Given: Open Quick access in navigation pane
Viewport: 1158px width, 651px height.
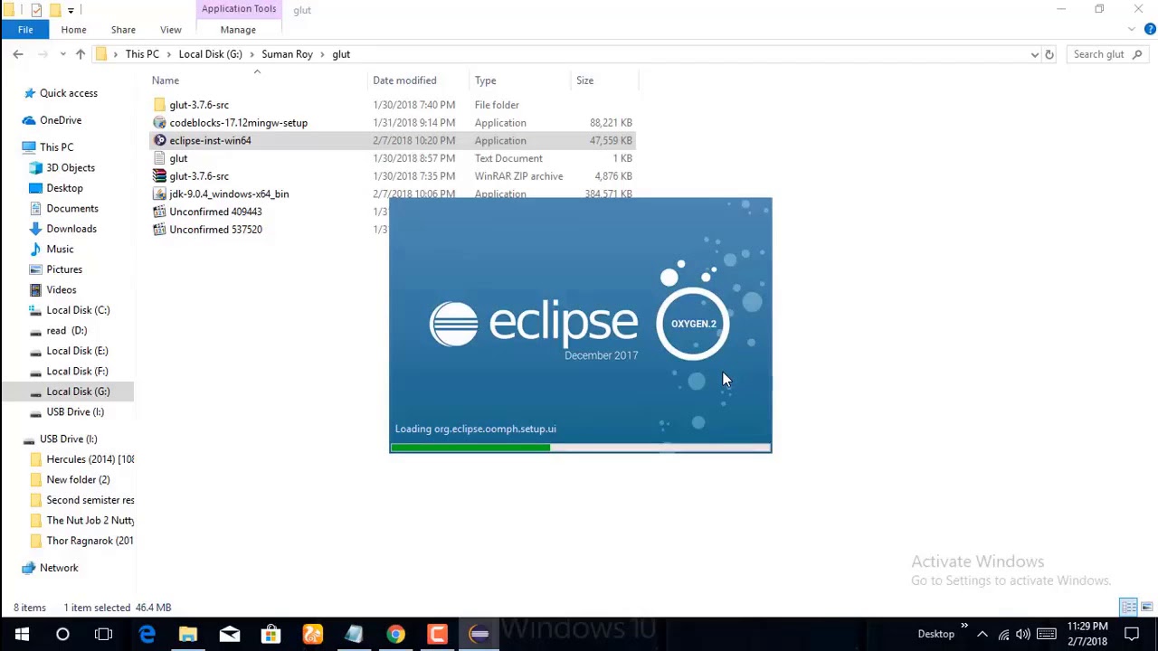Looking at the screenshot, I should pos(68,93).
